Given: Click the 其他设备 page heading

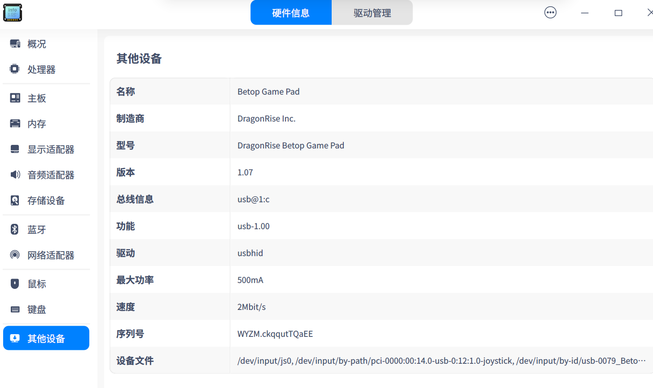Looking at the screenshot, I should pyautogui.click(x=139, y=58).
